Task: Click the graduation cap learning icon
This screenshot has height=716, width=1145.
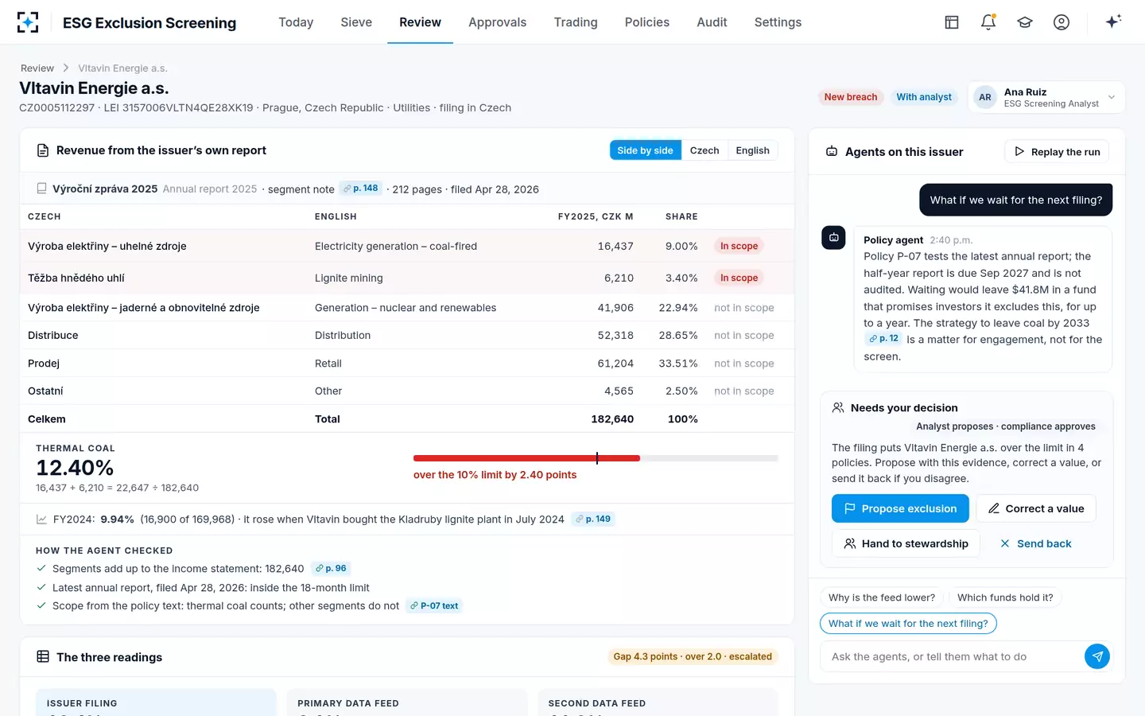Action: tap(1025, 22)
